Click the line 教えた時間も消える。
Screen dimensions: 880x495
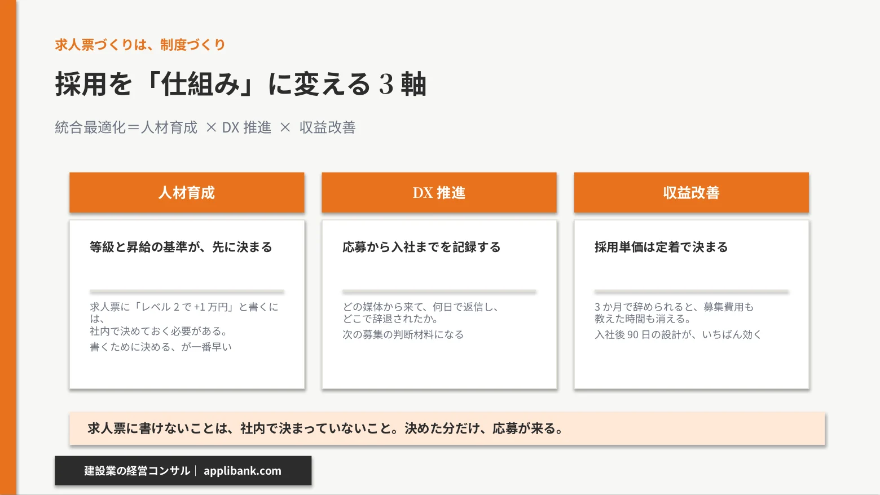click(643, 319)
